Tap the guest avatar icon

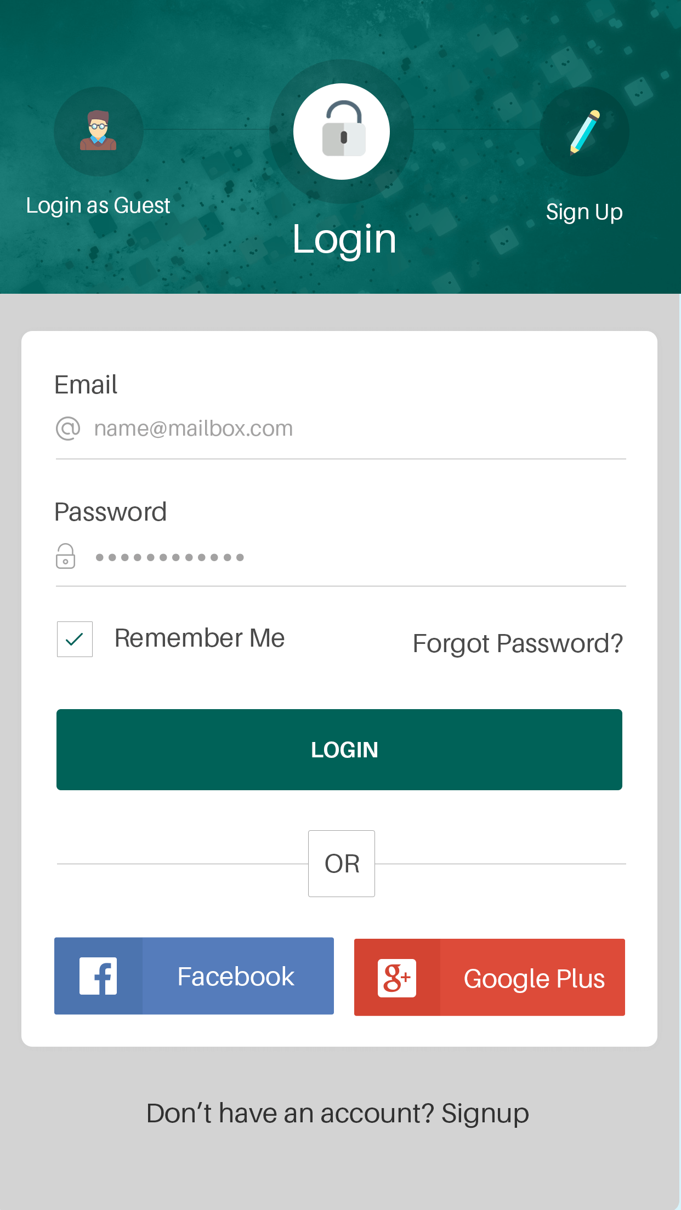coord(98,131)
